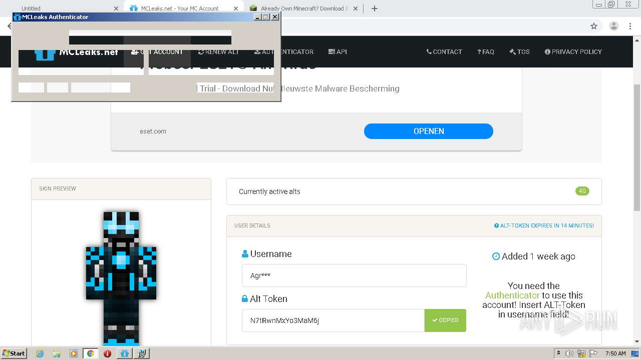
Task: Open the Windows Start menu
Action: [14, 353]
